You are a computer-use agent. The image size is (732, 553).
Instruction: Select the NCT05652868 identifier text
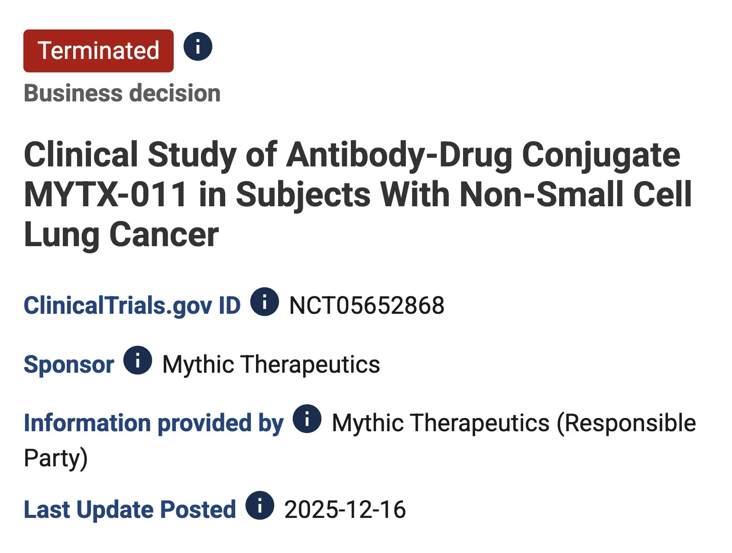(x=366, y=306)
